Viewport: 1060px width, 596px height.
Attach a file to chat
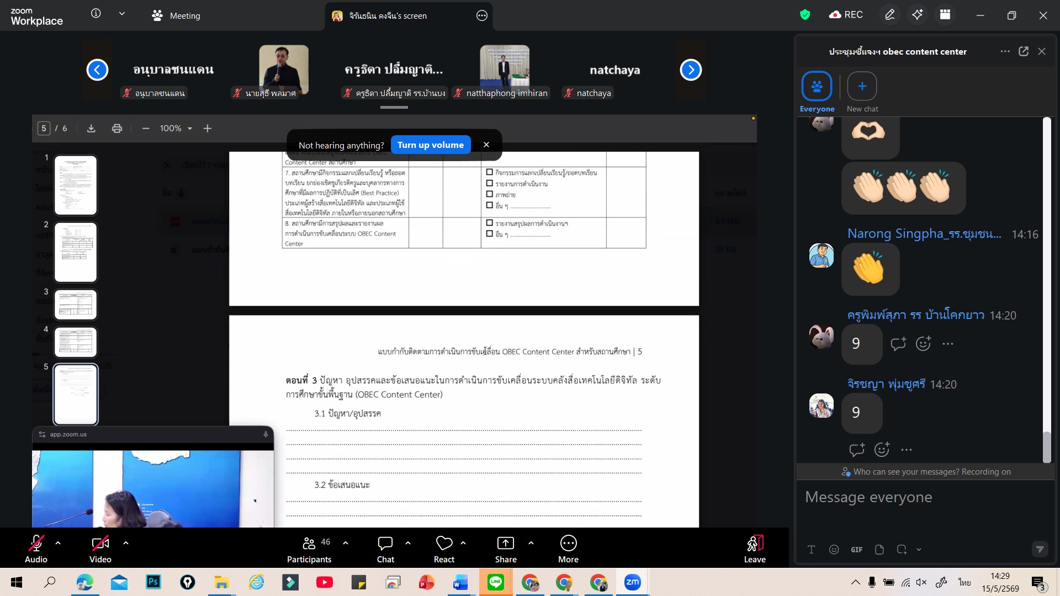pyautogui.click(x=879, y=550)
